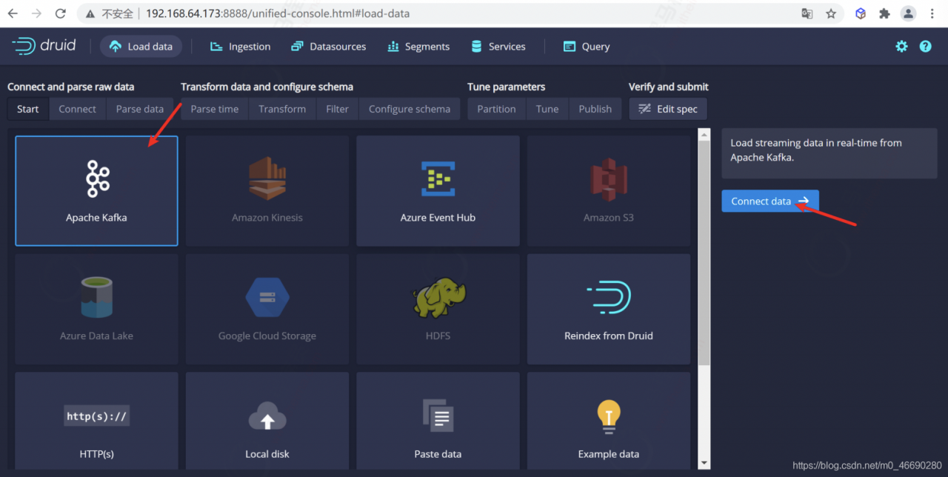Open the Services view
The image size is (948, 477).
(x=498, y=46)
